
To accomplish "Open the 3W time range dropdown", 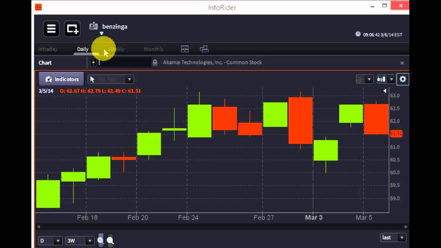I will coord(80,240).
